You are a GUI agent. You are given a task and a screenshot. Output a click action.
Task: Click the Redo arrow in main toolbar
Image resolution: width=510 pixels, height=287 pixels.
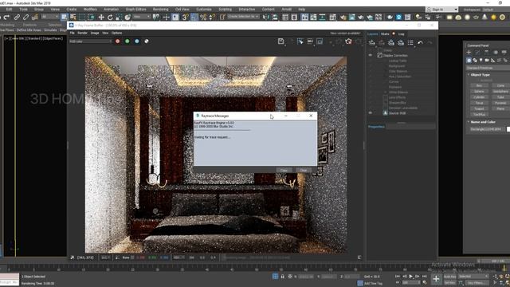[x=7, y=17]
